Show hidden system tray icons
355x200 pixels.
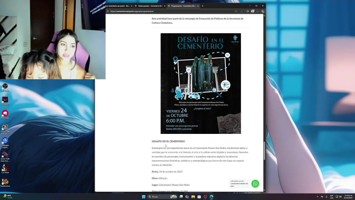pyautogui.click(x=318, y=197)
